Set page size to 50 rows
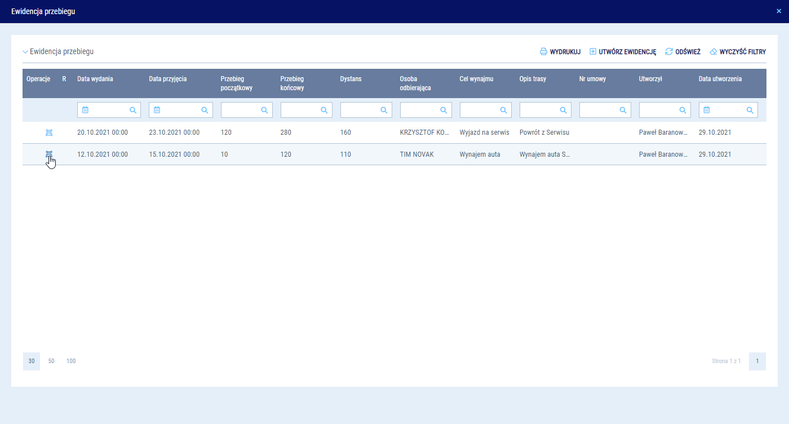 pyautogui.click(x=51, y=361)
